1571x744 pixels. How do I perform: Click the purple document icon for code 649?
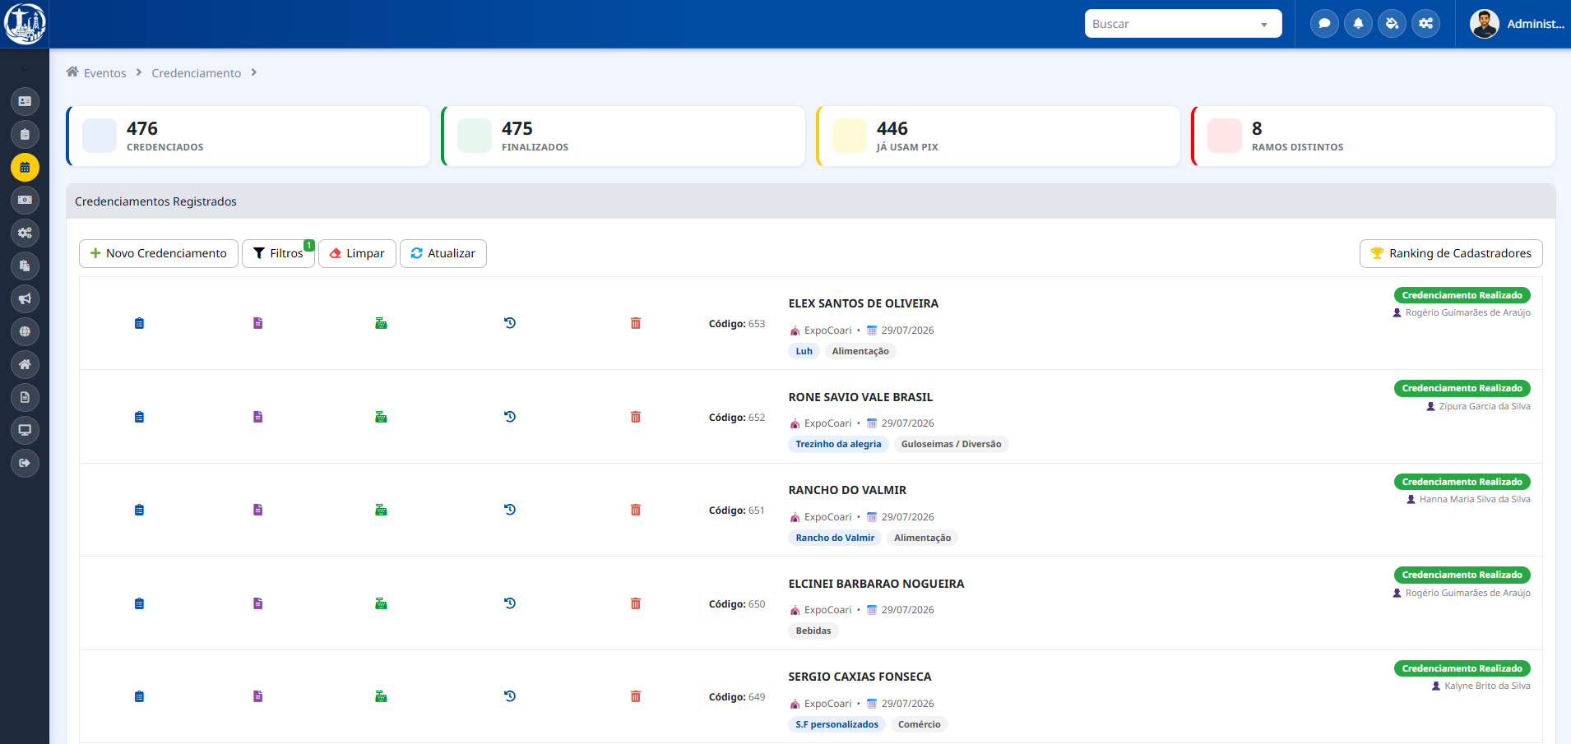pos(257,696)
